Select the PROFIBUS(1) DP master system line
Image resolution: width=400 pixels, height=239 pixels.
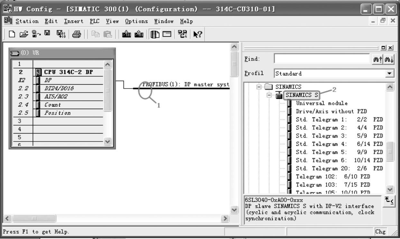point(181,88)
